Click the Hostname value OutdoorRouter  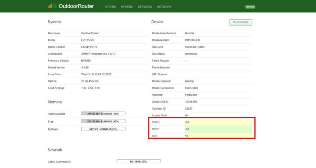90,34
